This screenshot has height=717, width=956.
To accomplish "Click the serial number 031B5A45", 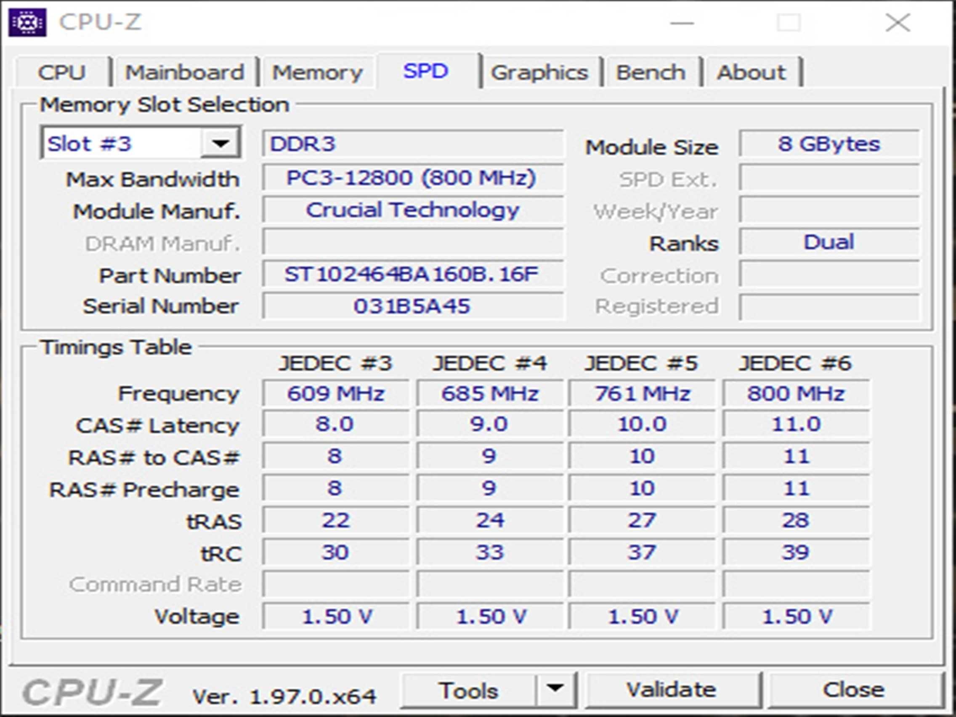I will point(413,306).
